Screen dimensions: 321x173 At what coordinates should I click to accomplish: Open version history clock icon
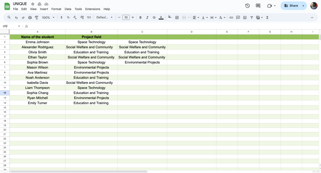click(247, 6)
